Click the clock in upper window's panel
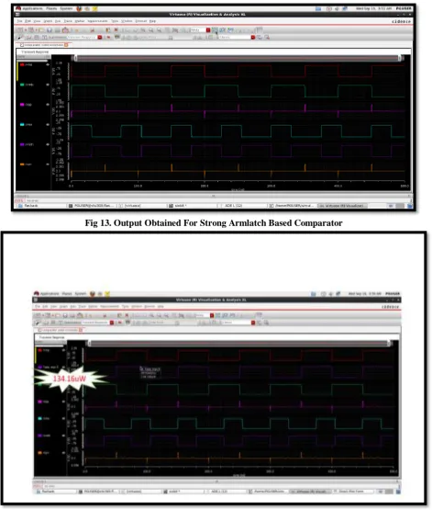 [x=374, y=8]
